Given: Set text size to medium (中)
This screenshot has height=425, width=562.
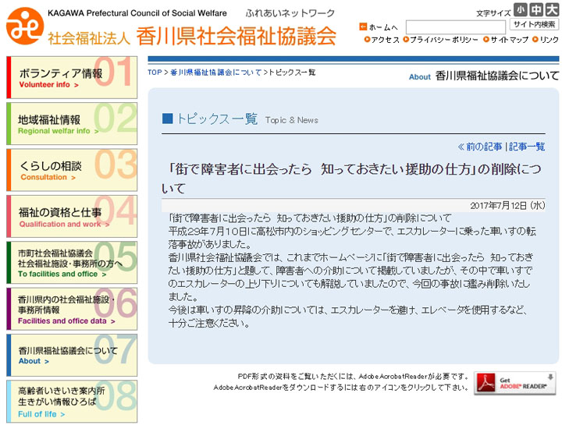Looking at the screenshot, I should tap(536, 10).
